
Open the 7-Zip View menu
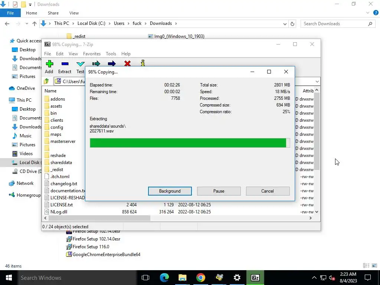[73, 54]
